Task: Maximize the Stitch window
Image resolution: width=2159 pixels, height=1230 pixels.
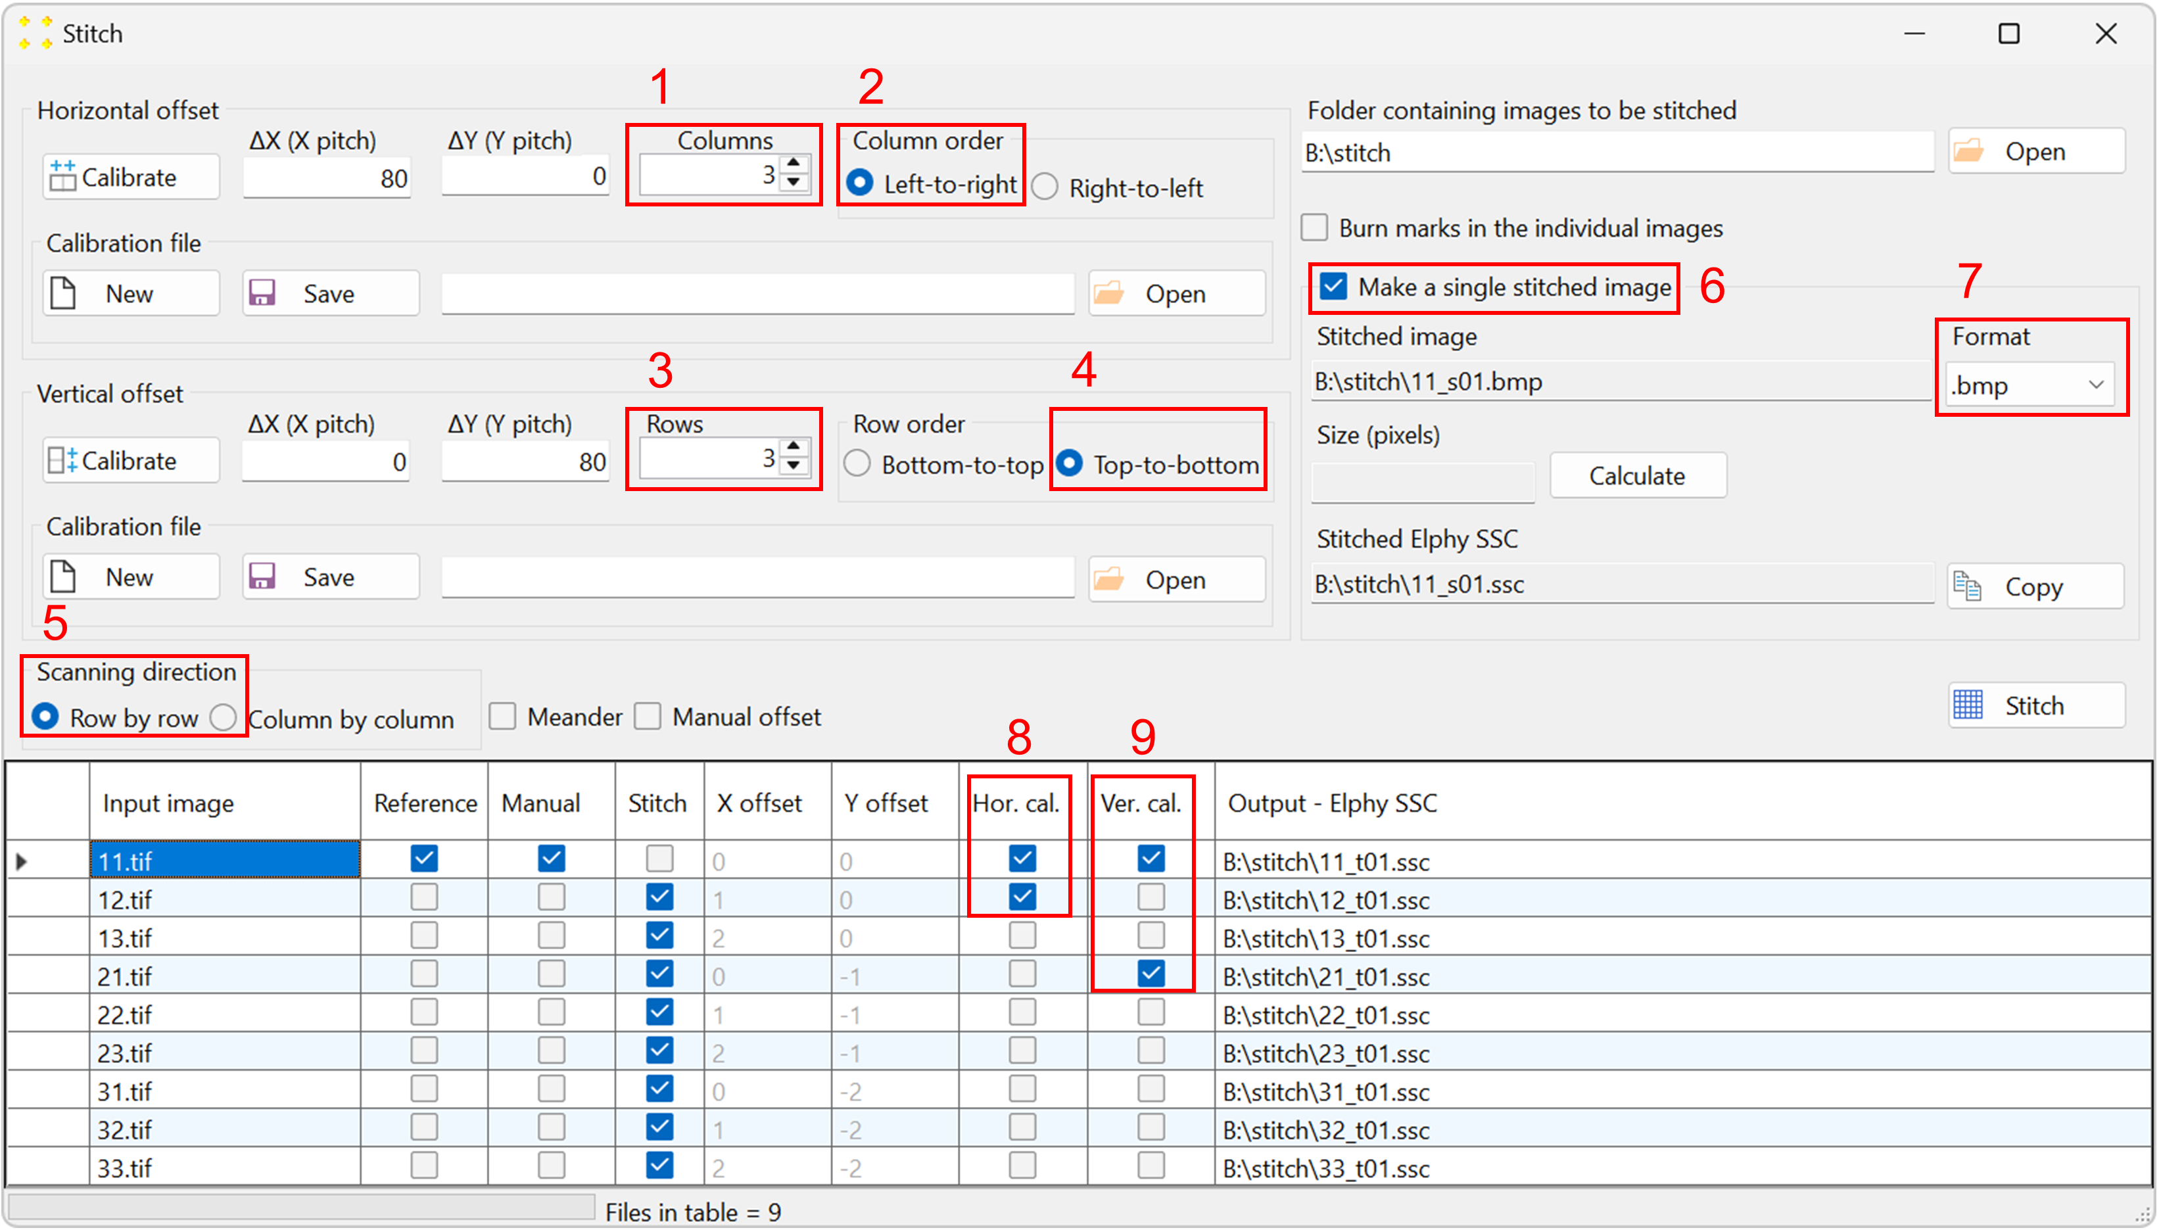Action: (x=2008, y=34)
